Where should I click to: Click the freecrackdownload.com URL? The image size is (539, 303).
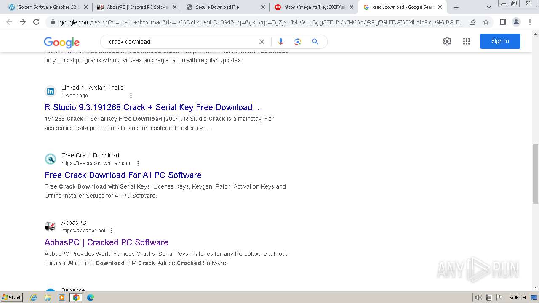point(96,163)
